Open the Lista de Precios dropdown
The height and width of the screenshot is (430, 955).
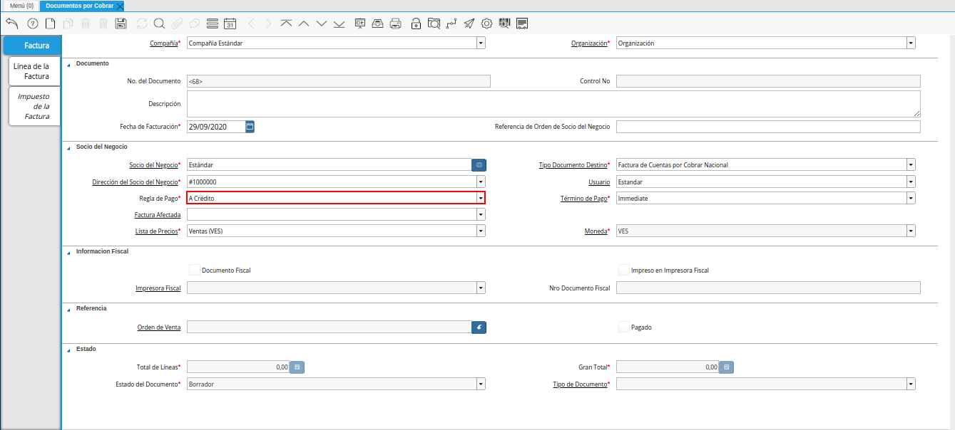click(x=481, y=231)
